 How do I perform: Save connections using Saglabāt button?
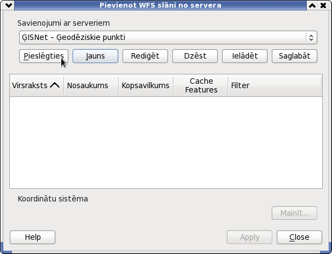click(294, 56)
